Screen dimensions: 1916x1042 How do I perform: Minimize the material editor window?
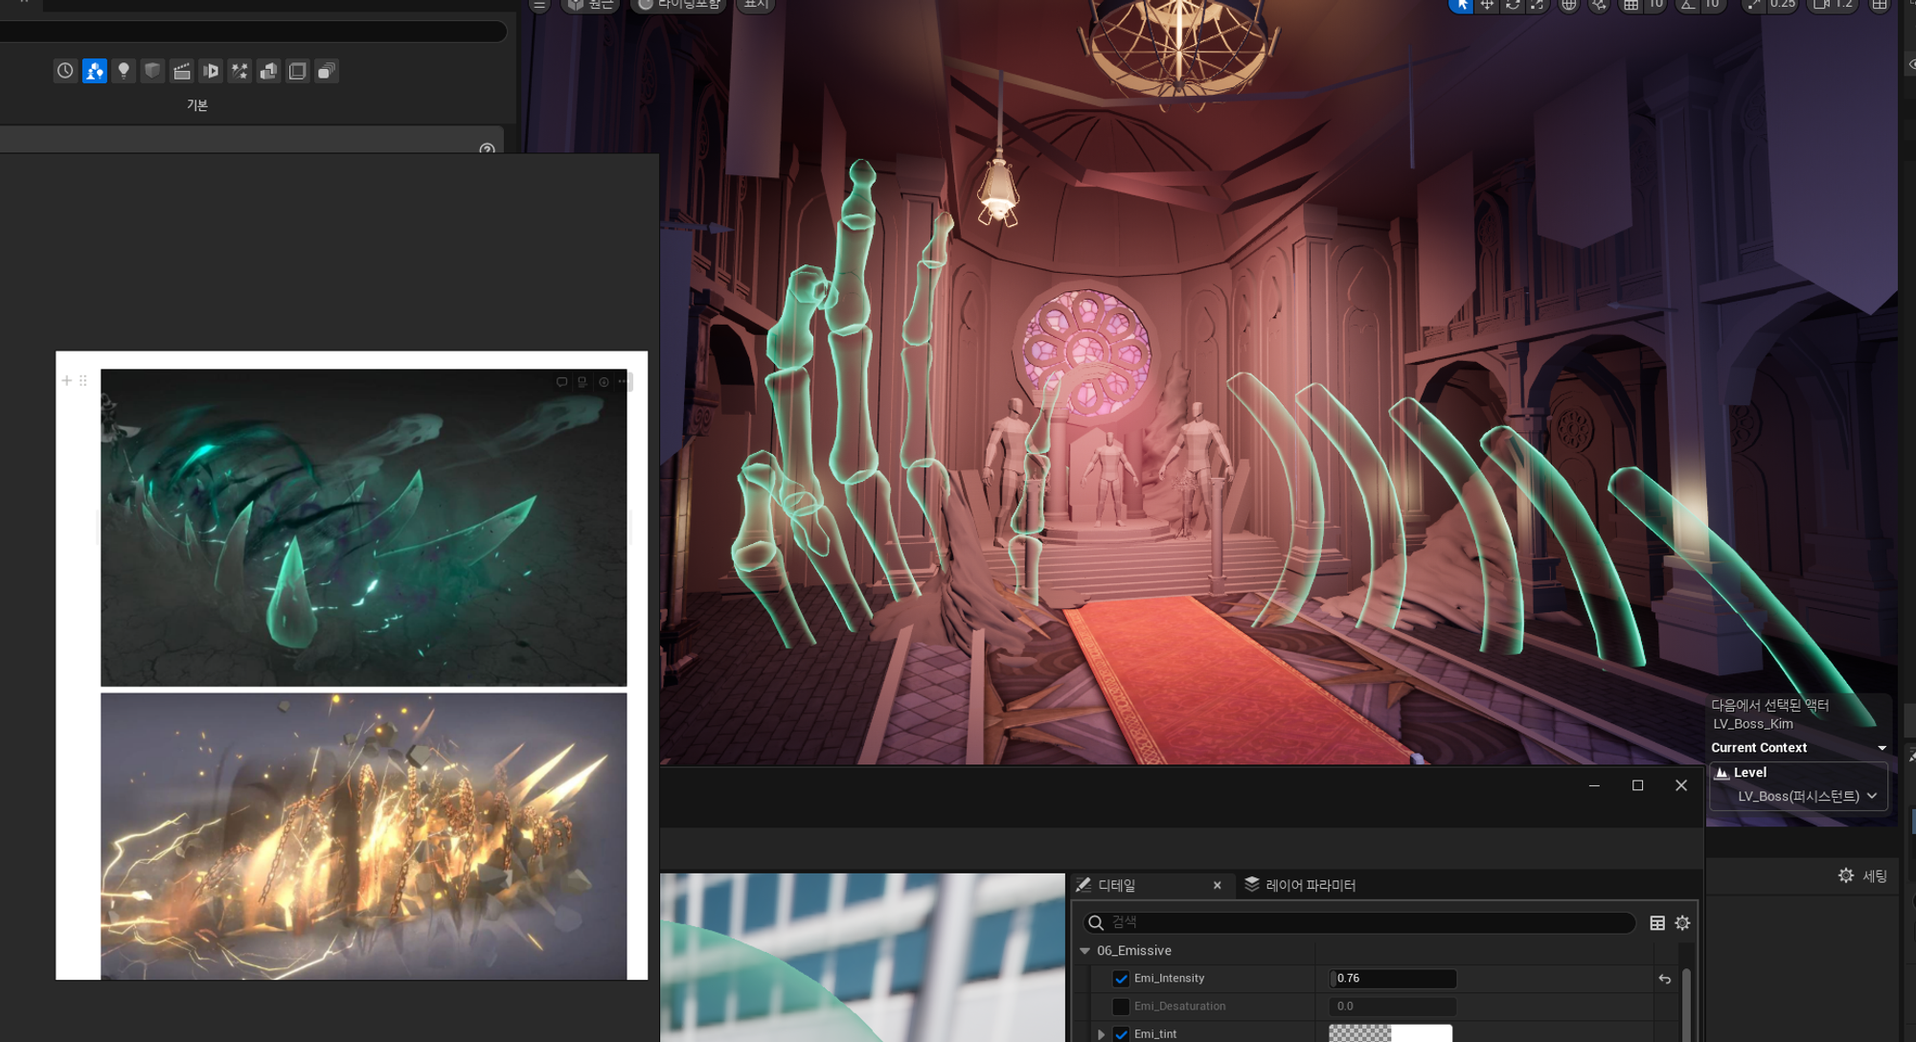click(x=1594, y=785)
